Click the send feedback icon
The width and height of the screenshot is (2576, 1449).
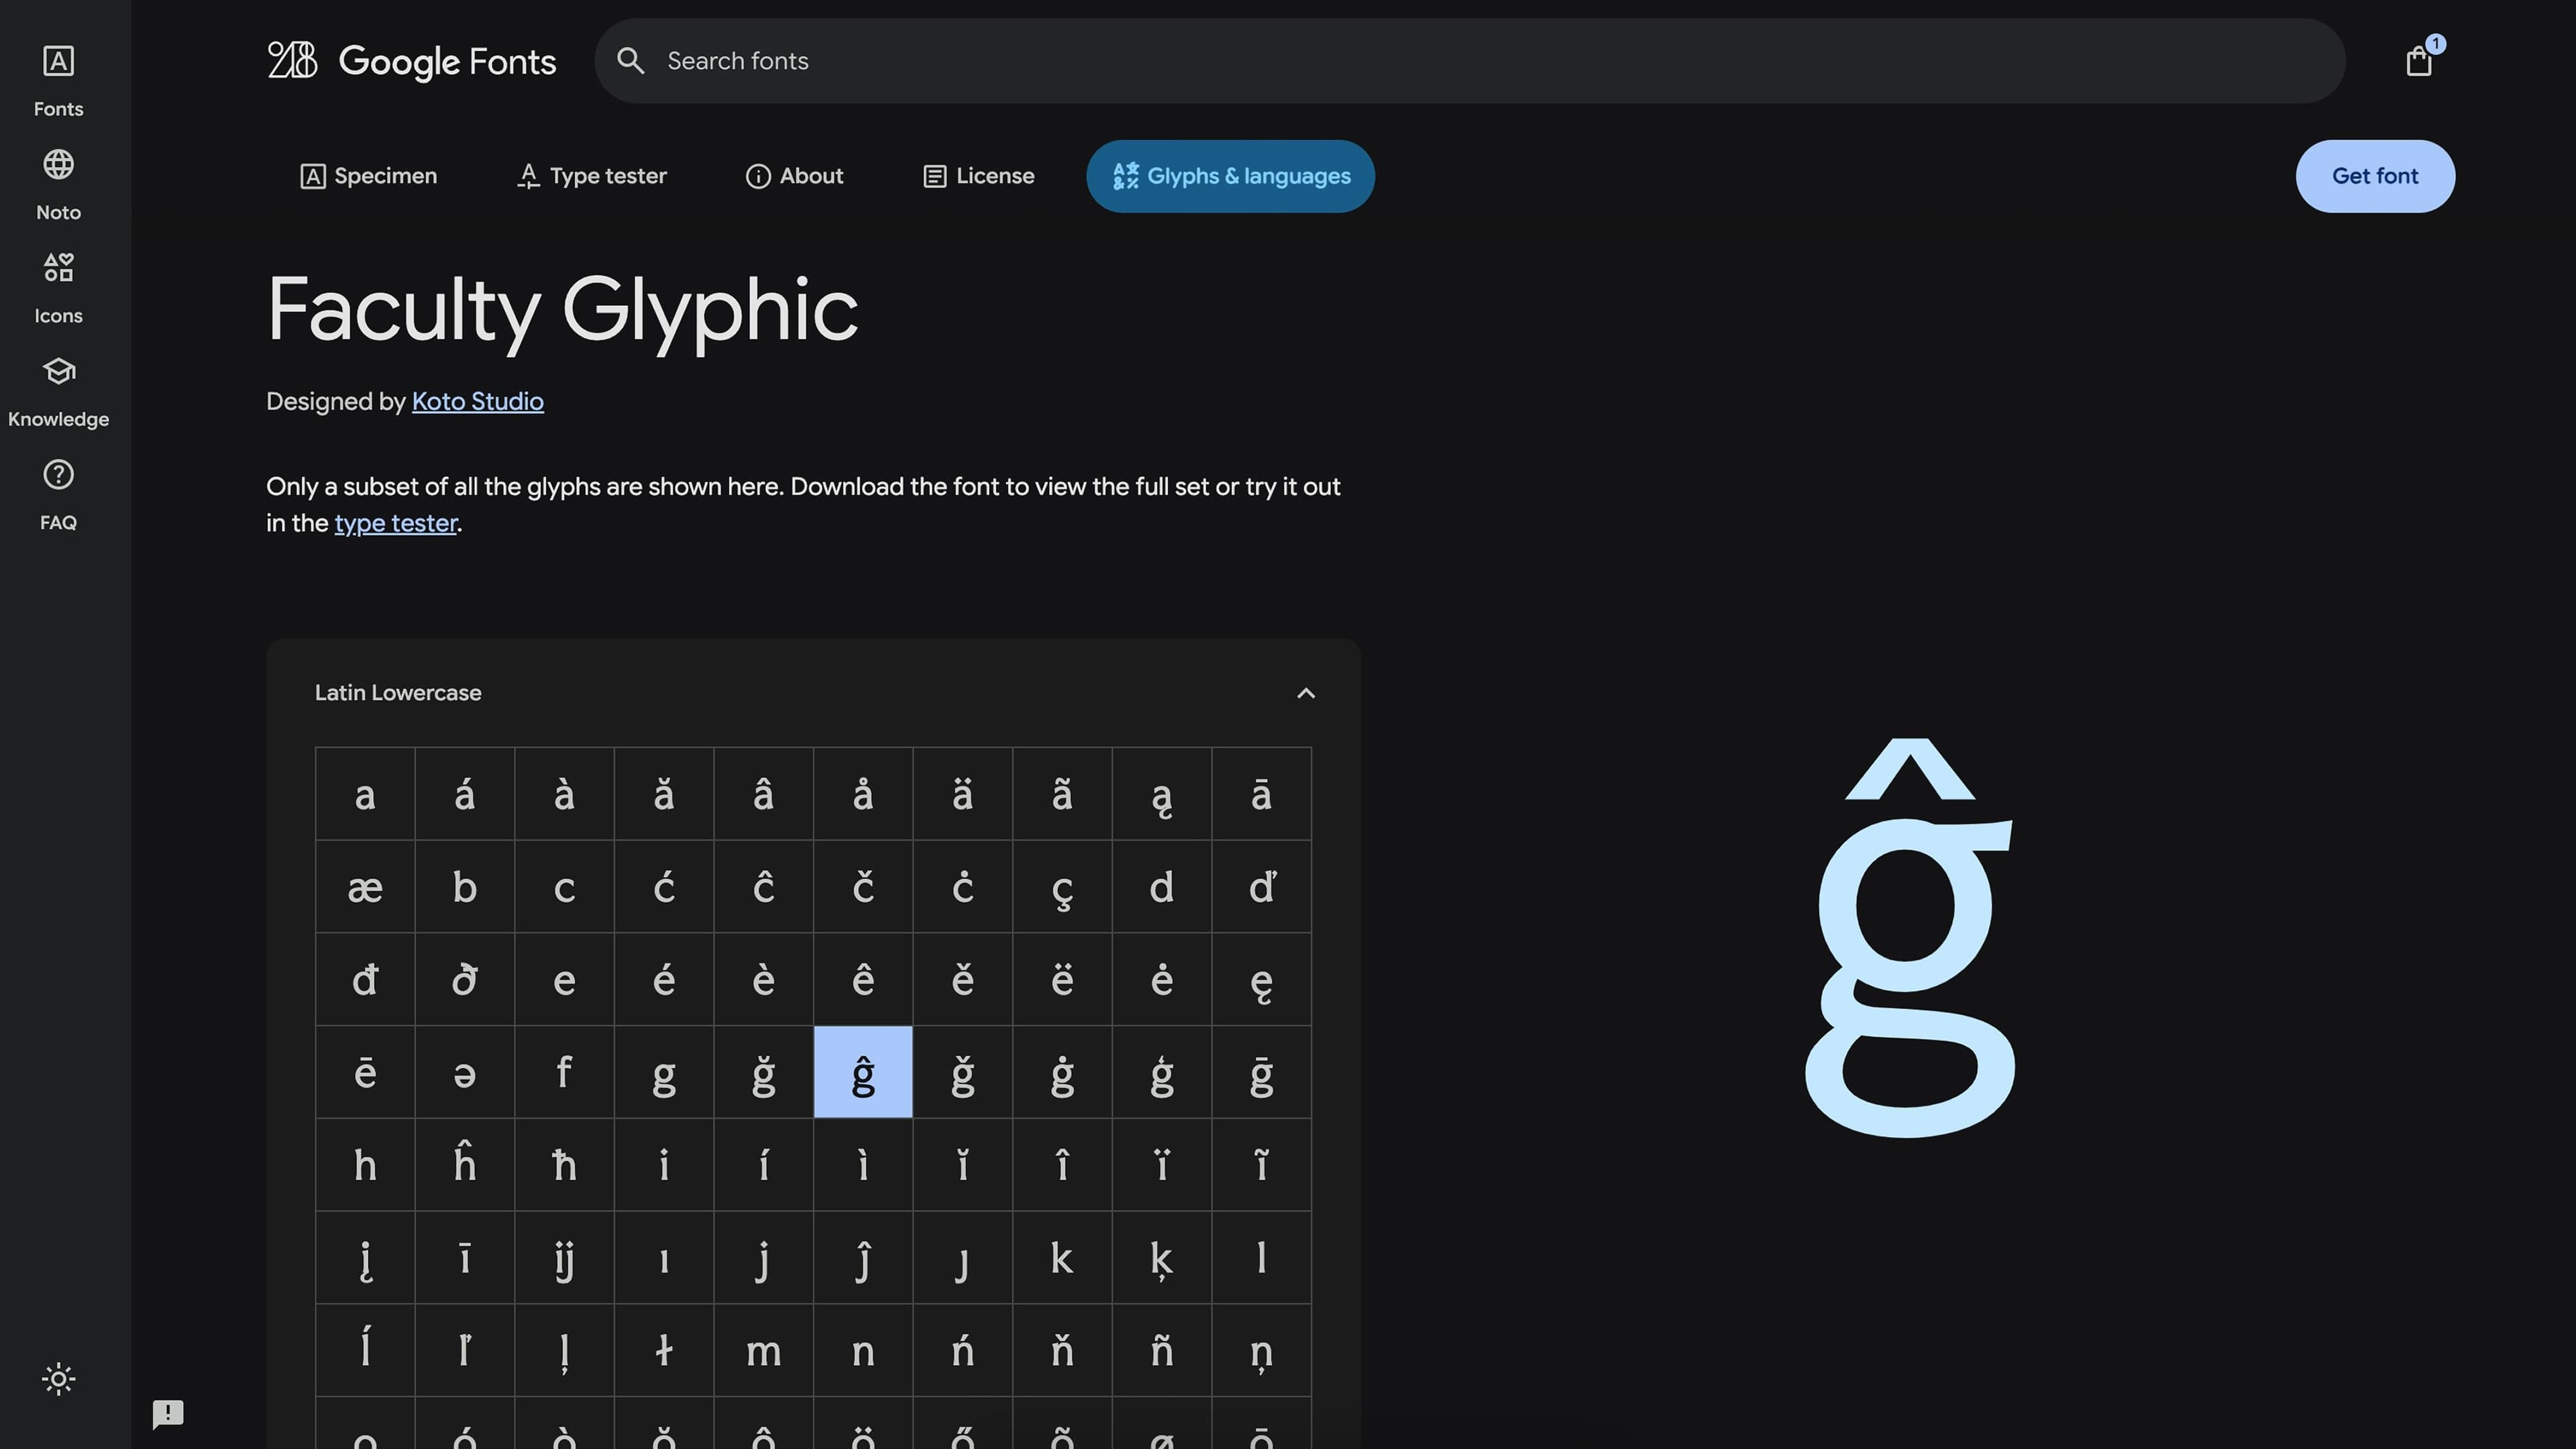tap(168, 1413)
